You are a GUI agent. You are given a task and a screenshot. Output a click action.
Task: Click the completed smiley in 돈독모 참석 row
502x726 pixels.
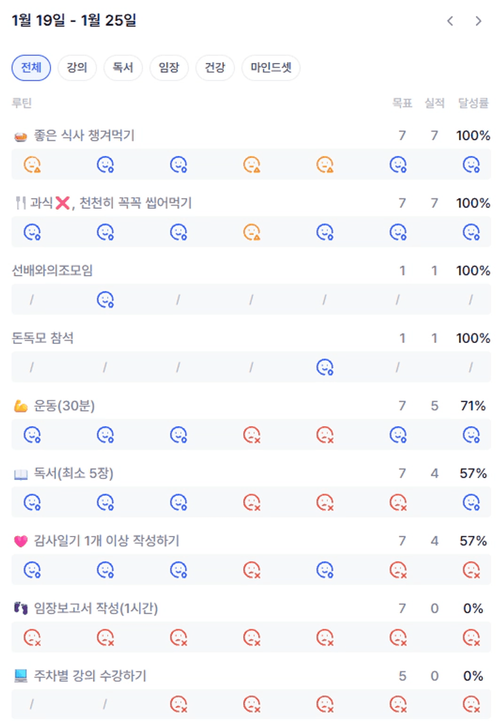pos(325,367)
